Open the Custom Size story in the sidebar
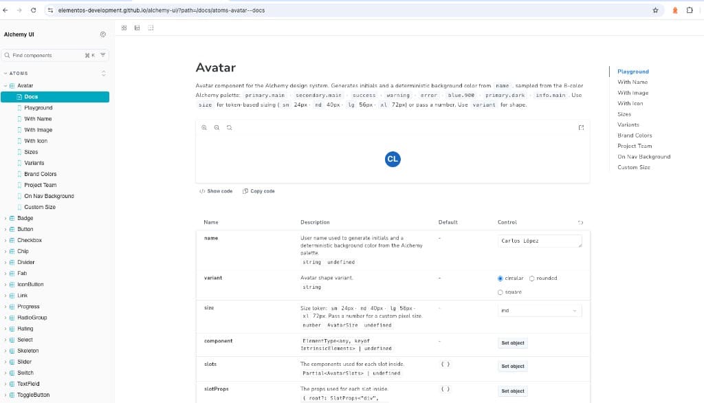Image resolution: width=704 pixels, height=403 pixels. click(40, 207)
